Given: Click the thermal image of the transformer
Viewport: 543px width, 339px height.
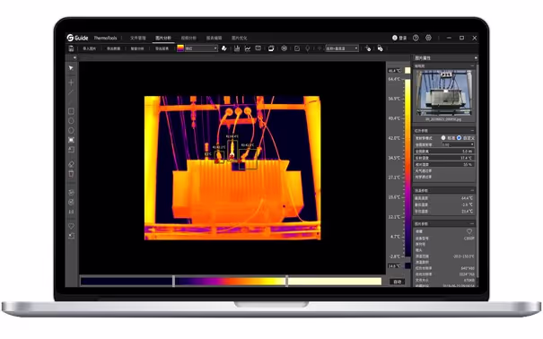Looking at the screenshot, I should coord(232,168).
